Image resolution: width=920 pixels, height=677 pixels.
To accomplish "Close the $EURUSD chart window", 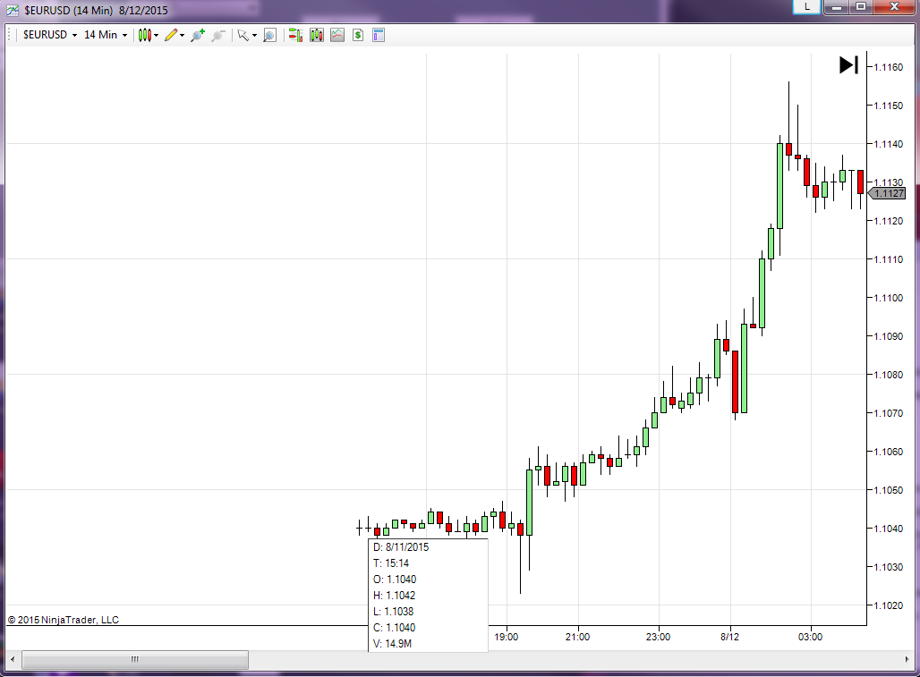I will tap(894, 6).
